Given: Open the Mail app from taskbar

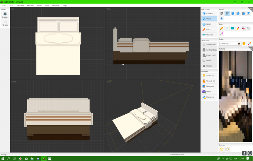Looking at the screenshot, I should pyautogui.click(x=26, y=158).
